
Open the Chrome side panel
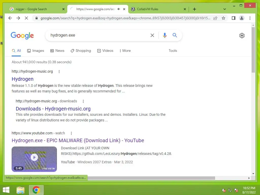click(234, 18)
